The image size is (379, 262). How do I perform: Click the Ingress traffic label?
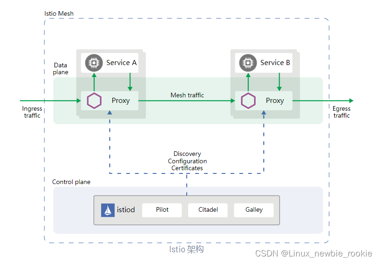click(32, 112)
